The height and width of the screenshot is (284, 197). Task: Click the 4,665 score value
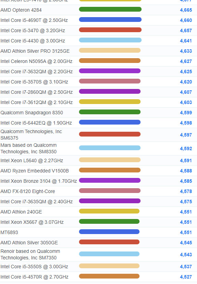click(186, 10)
